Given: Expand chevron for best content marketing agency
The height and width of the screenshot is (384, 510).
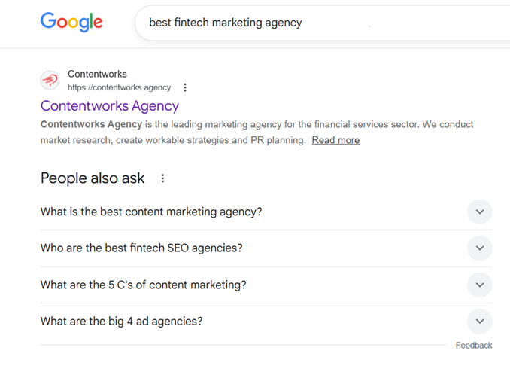Looking at the screenshot, I should [x=479, y=212].
